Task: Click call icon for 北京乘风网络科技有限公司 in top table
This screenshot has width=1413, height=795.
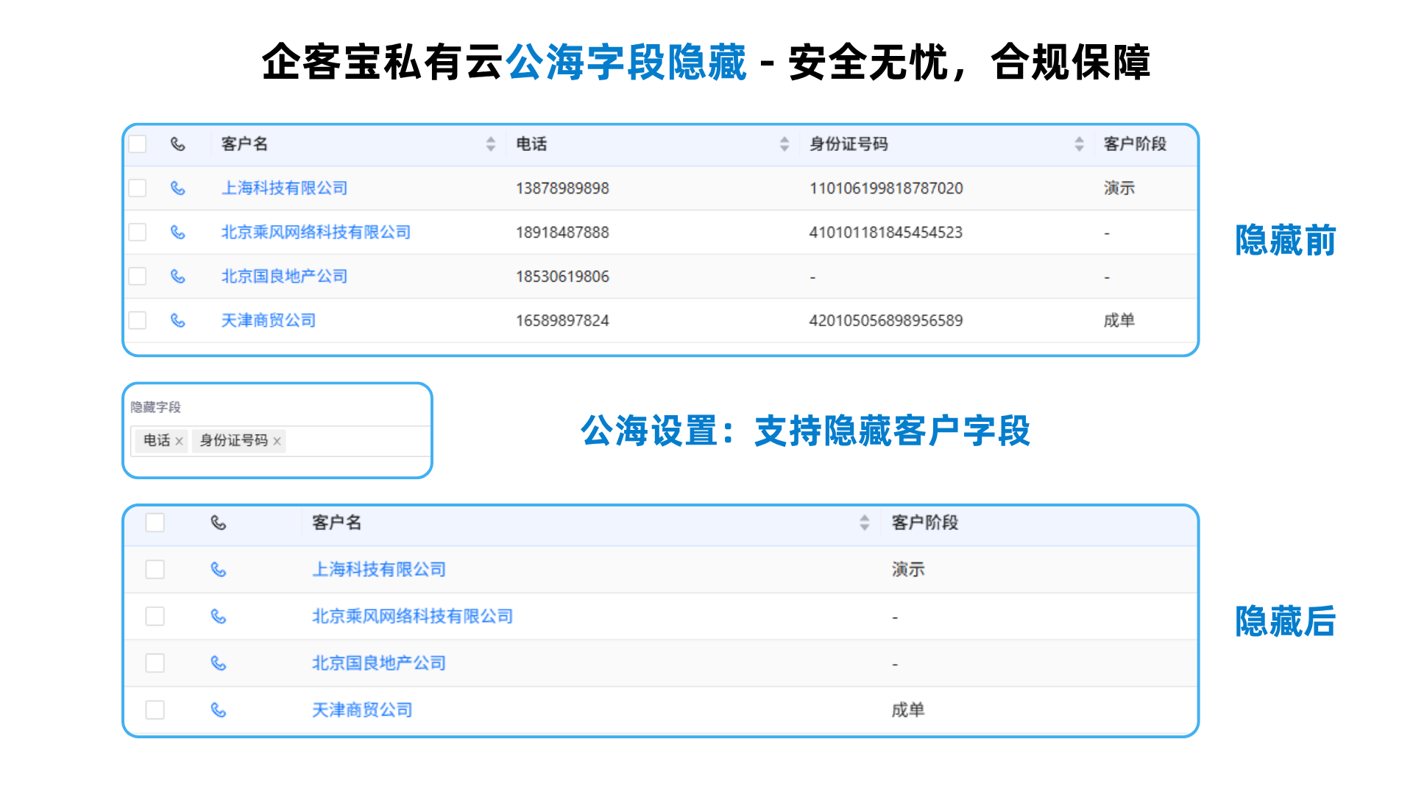Action: pos(177,232)
